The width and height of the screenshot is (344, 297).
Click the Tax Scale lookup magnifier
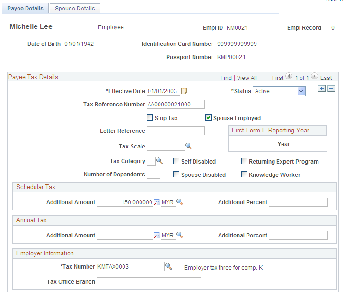tap(189, 146)
